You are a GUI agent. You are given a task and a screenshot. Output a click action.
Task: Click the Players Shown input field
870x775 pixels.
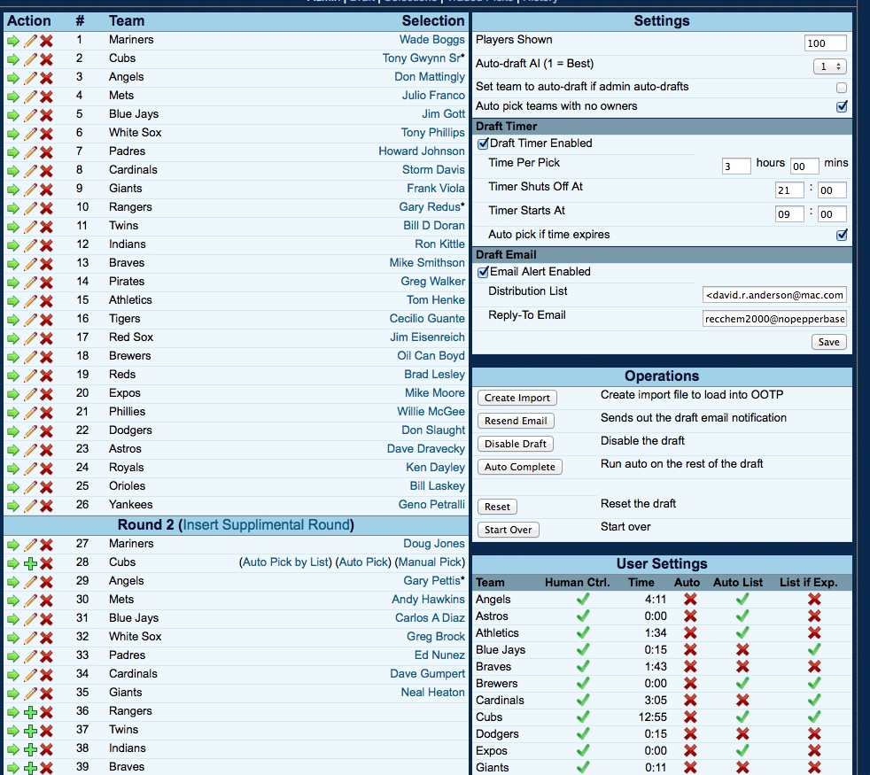pos(825,43)
